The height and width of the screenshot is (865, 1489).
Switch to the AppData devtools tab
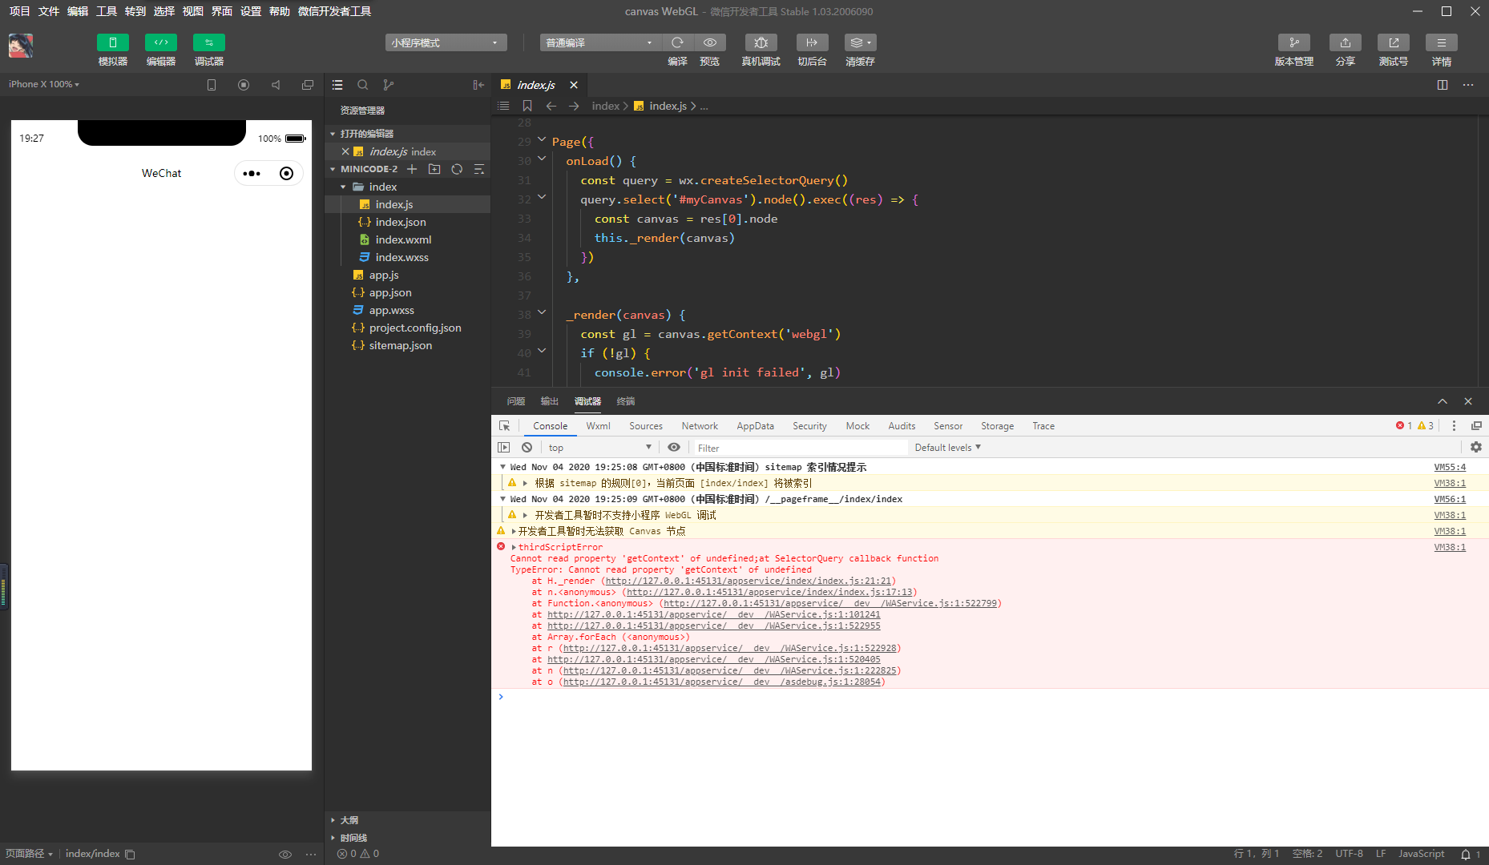coord(755,426)
